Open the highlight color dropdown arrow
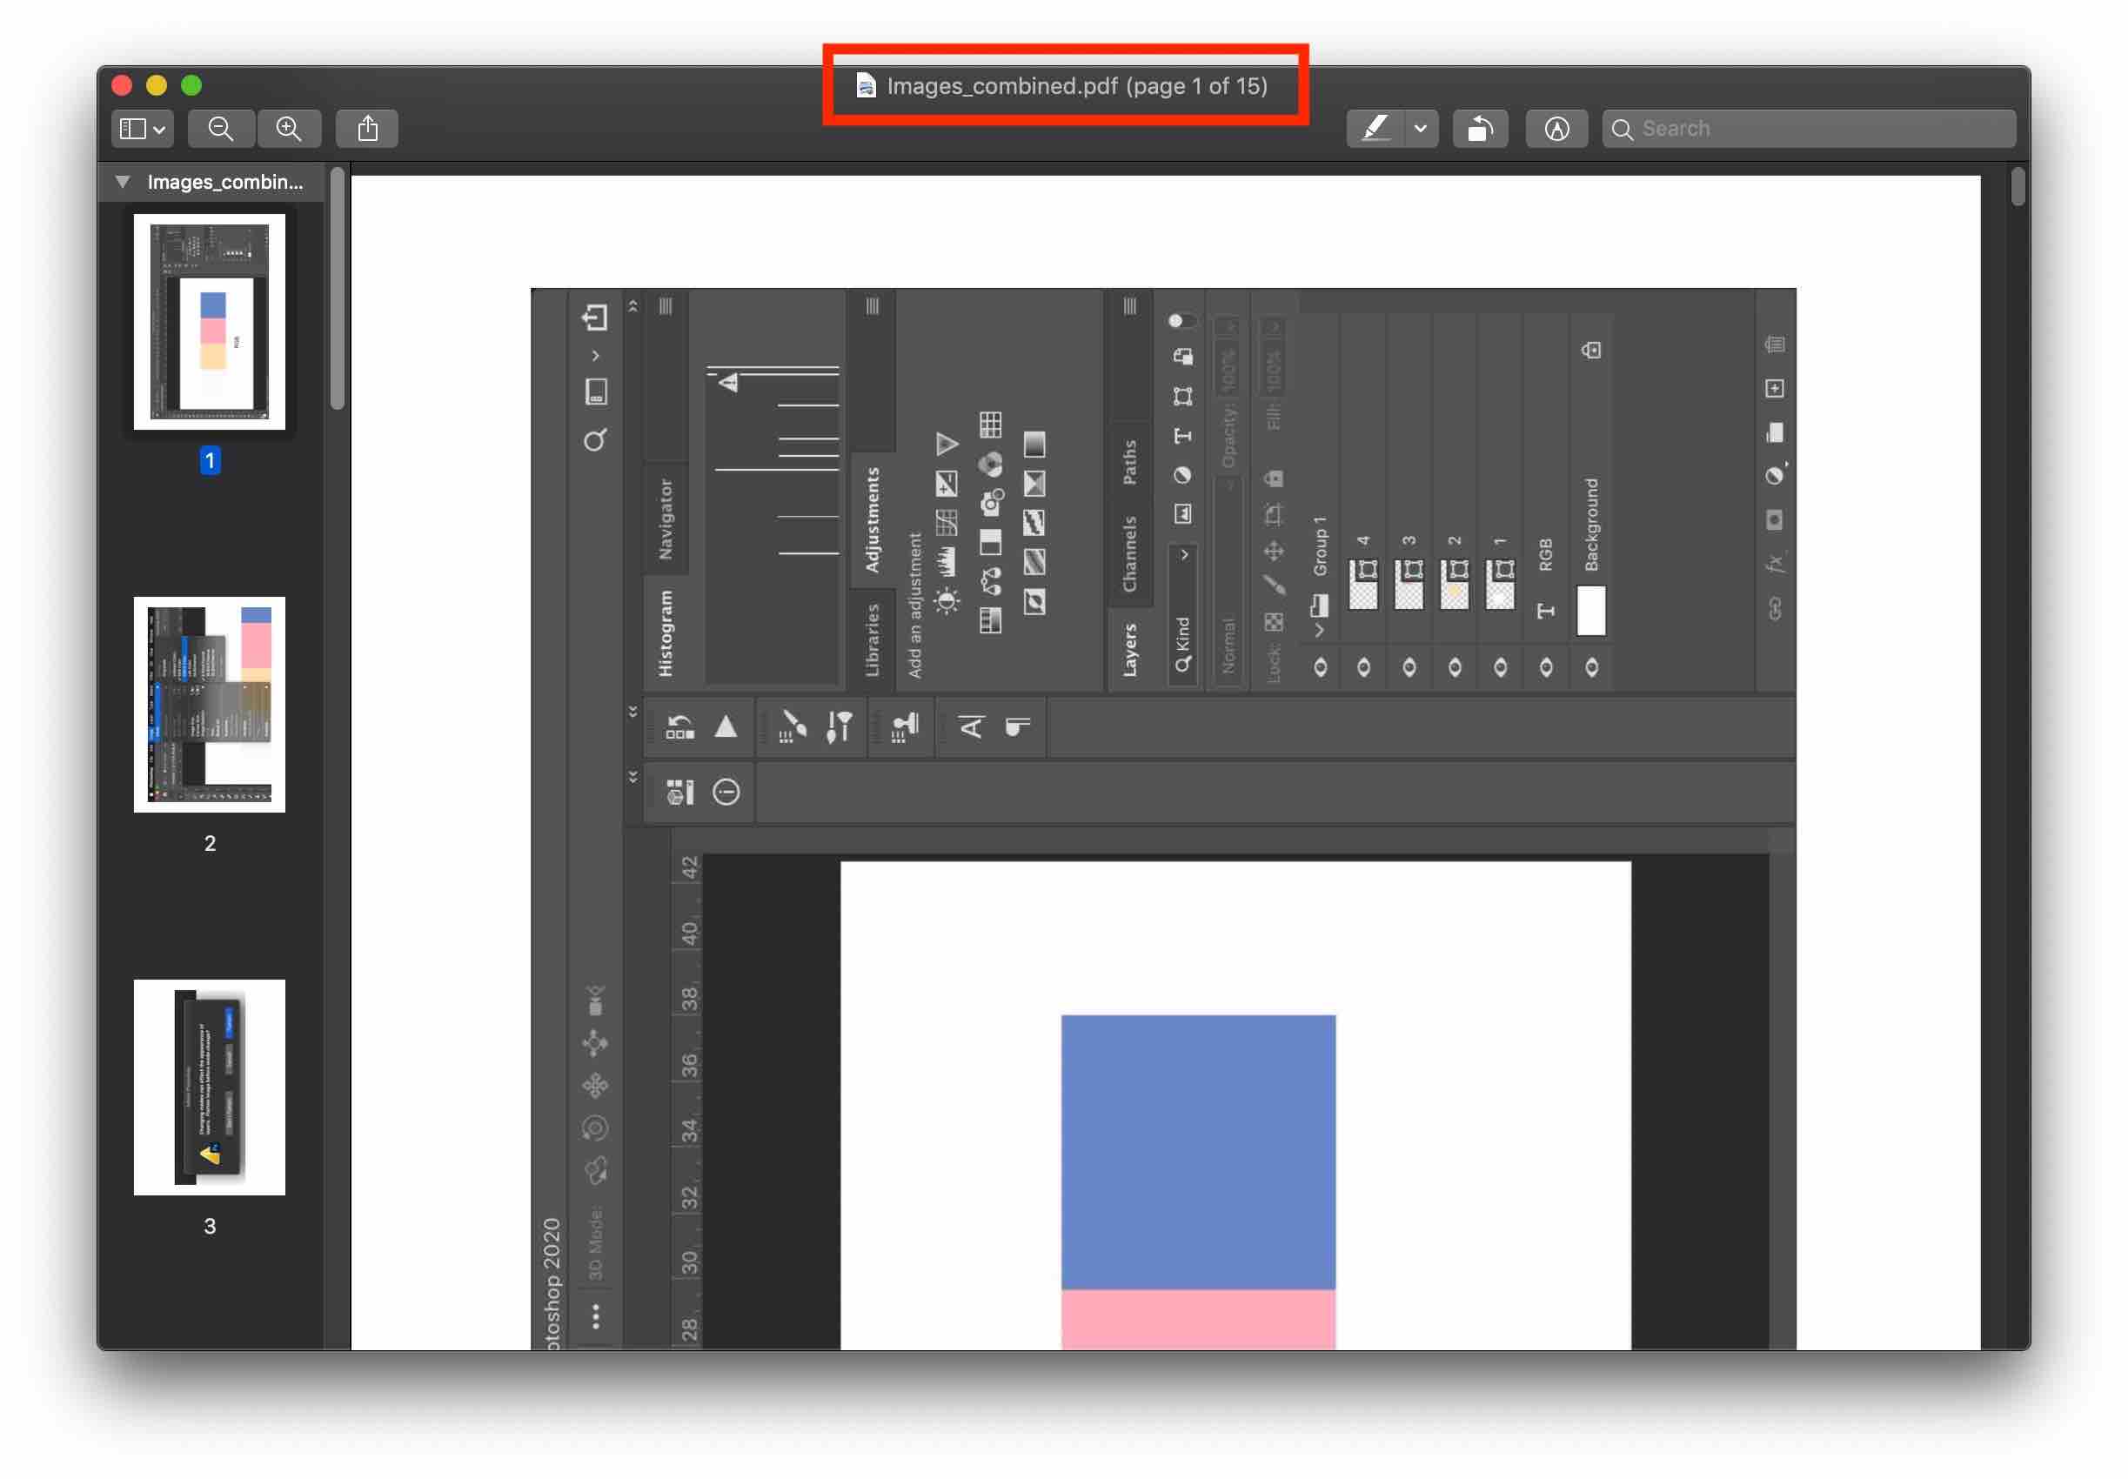Image resolution: width=2128 pixels, height=1479 pixels. [x=1420, y=129]
